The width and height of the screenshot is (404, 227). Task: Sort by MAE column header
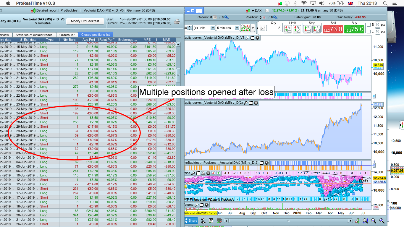166,40
